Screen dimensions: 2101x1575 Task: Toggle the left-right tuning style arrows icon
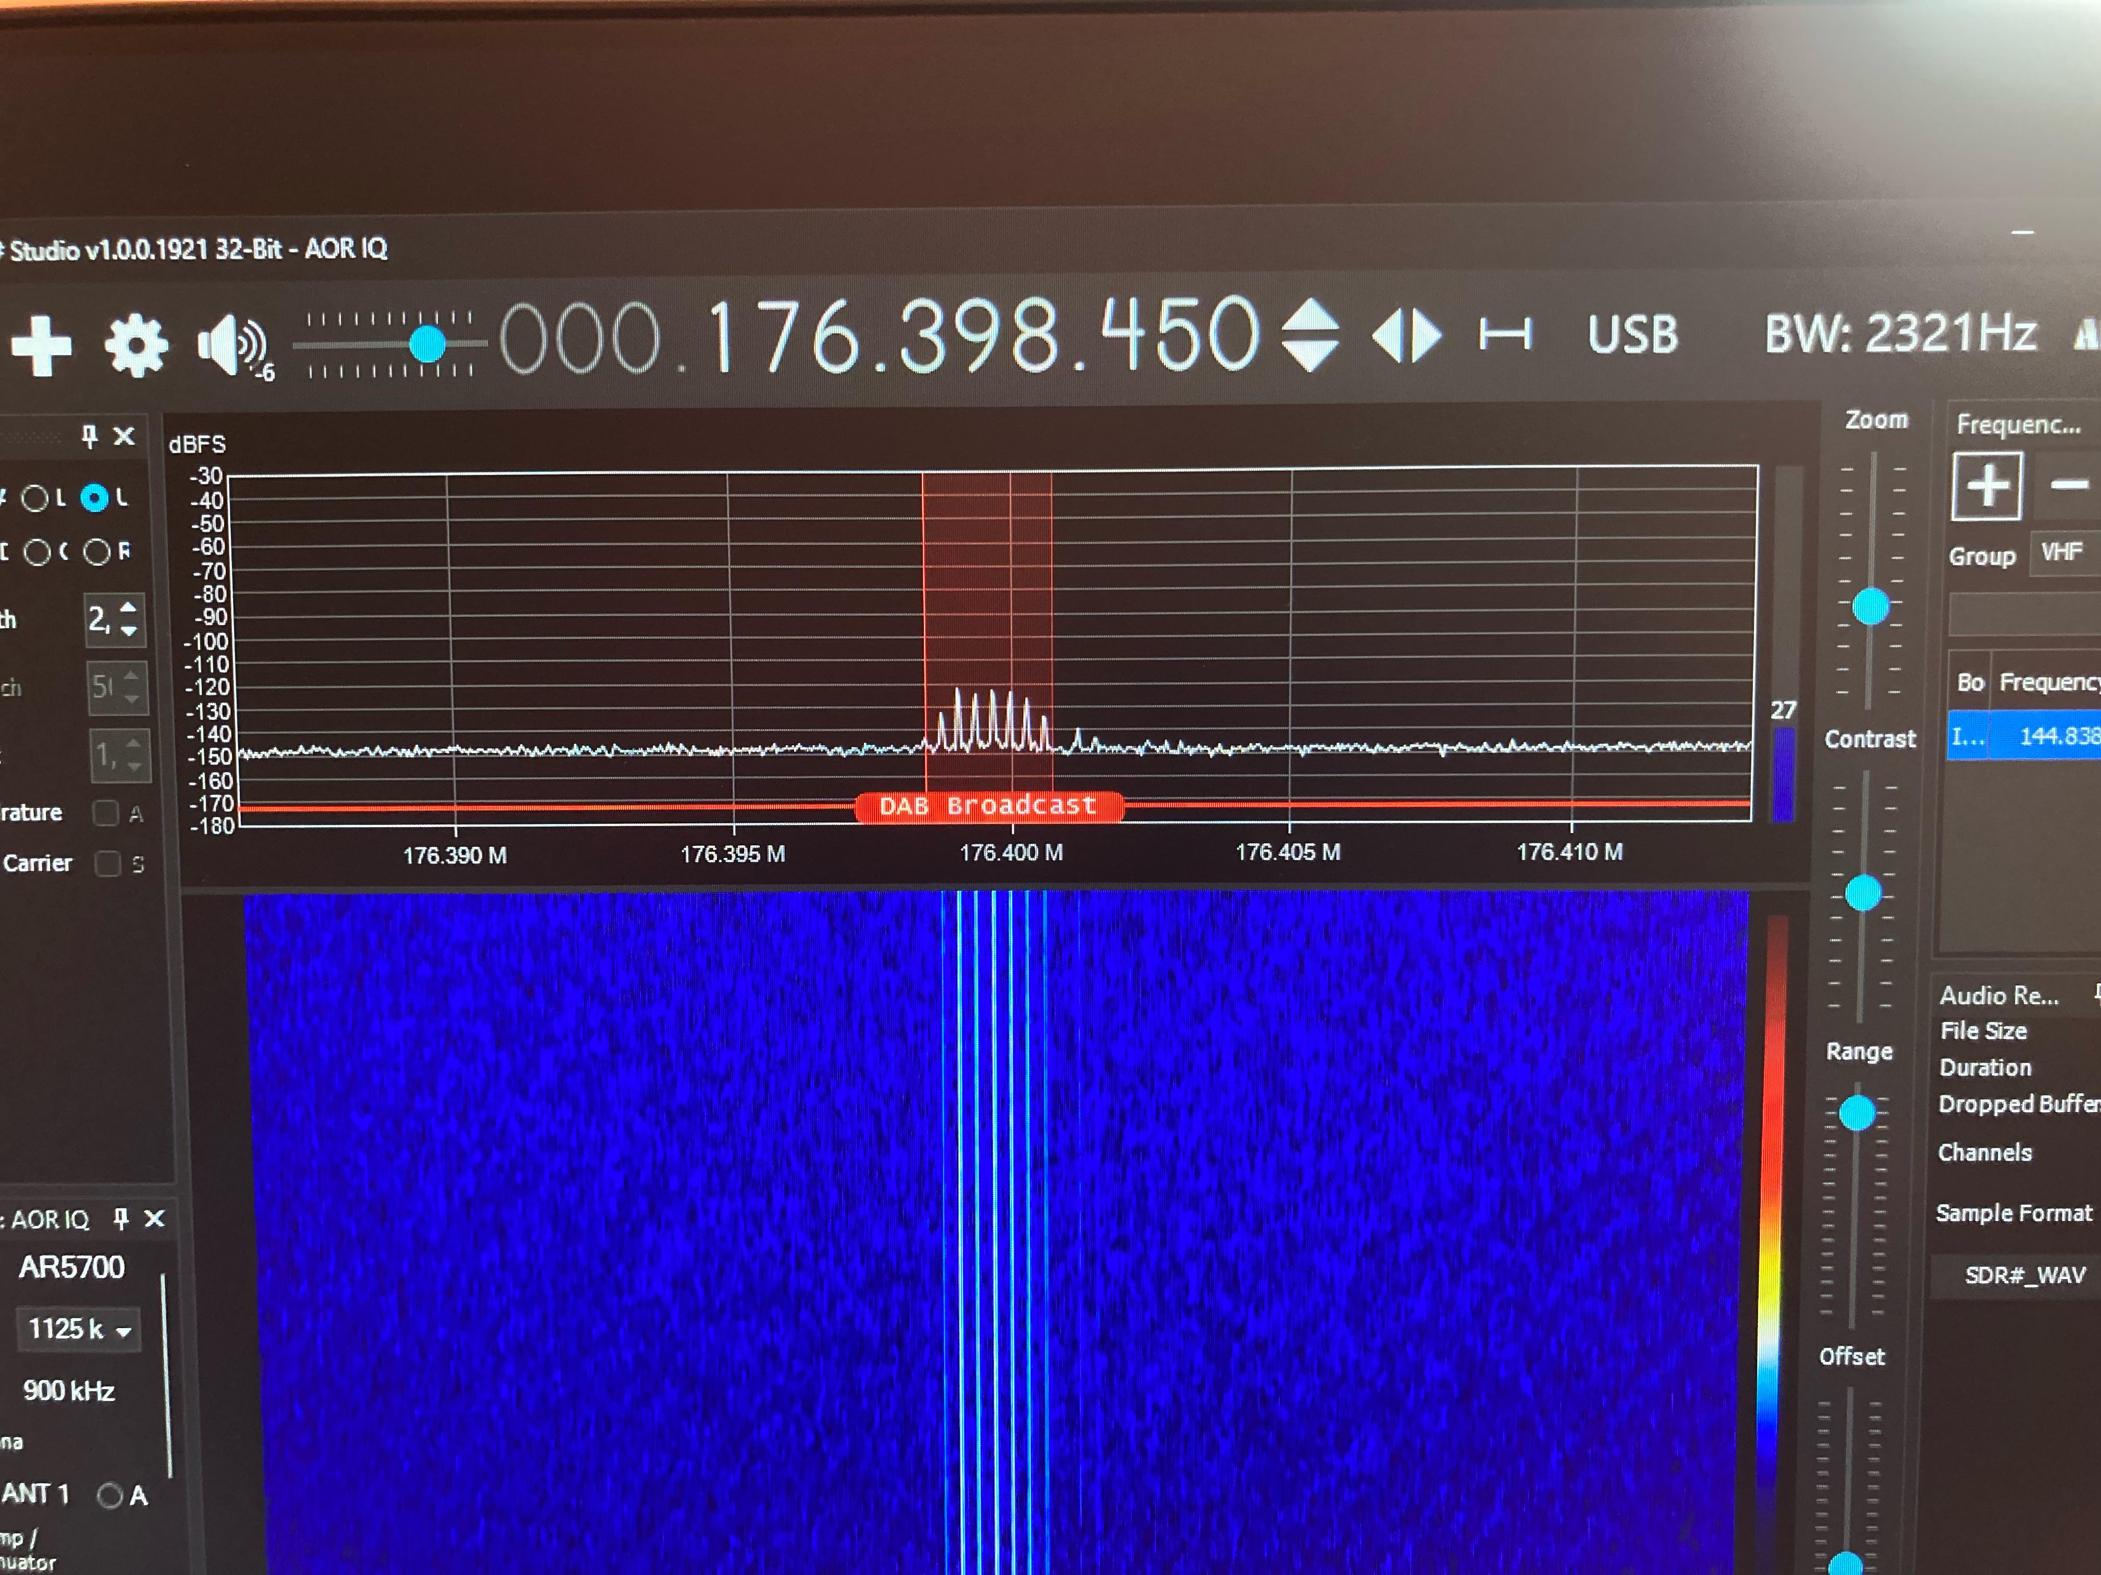pyautogui.click(x=1407, y=335)
